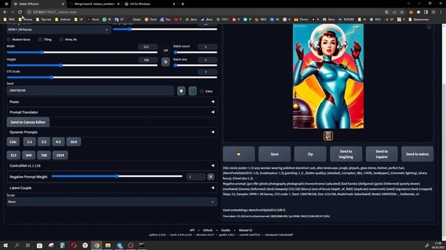Open the Script dropdown
The image size is (446, 250).
(x=111, y=202)
